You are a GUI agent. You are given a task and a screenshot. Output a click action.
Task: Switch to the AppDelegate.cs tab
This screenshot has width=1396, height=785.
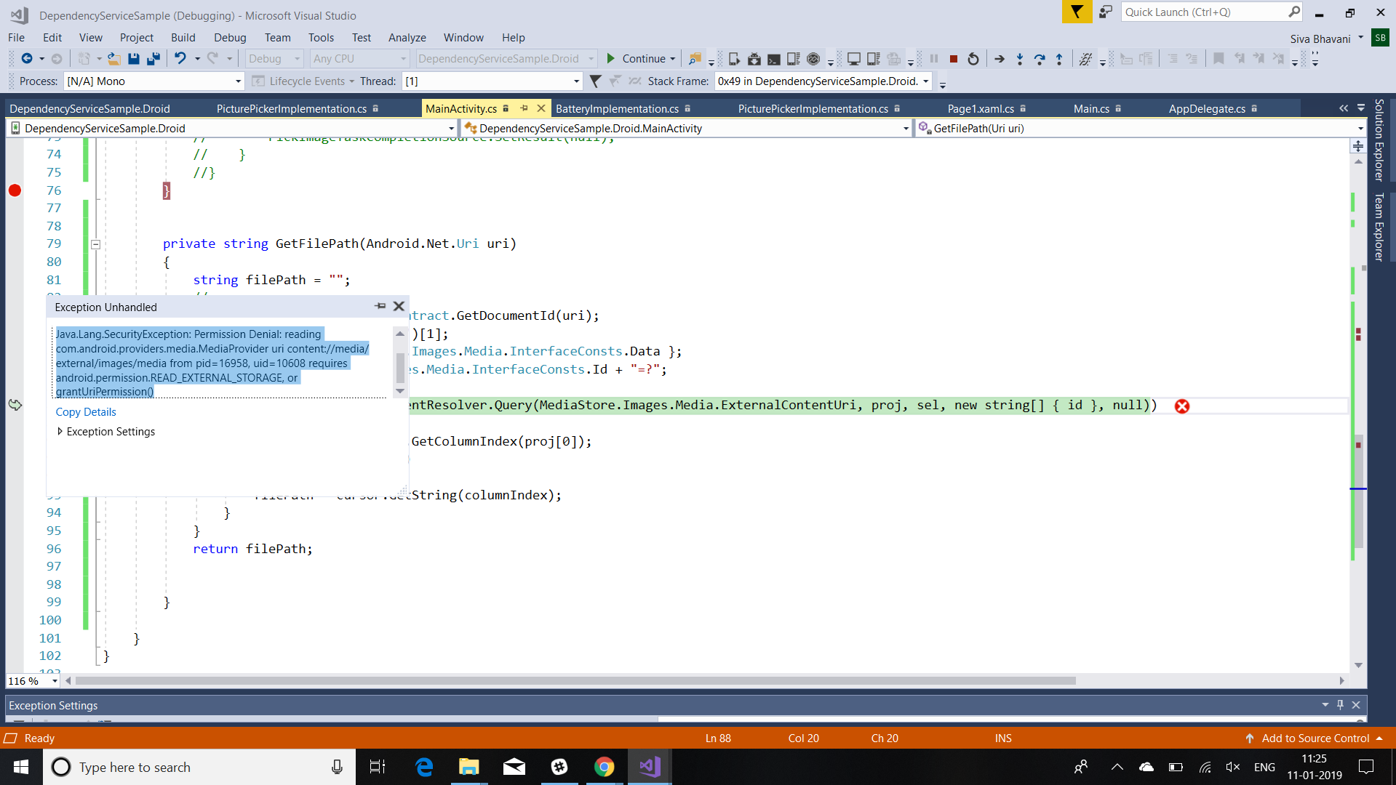(1207, 109)
